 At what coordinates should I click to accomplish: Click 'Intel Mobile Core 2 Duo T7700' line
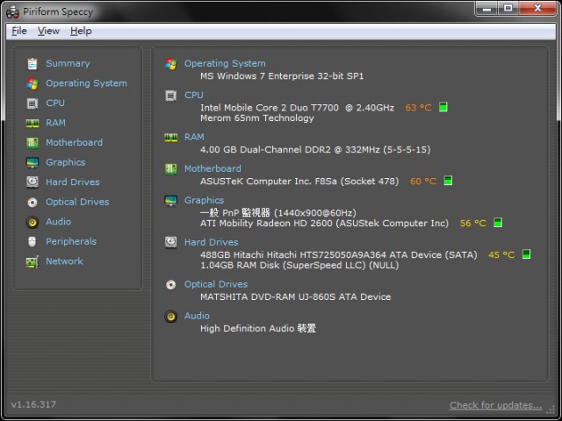297,108
